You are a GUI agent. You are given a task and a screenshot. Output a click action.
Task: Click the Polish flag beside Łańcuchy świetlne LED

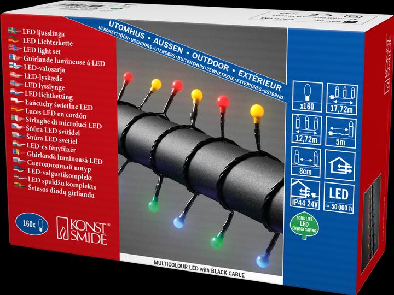point(17,101)
